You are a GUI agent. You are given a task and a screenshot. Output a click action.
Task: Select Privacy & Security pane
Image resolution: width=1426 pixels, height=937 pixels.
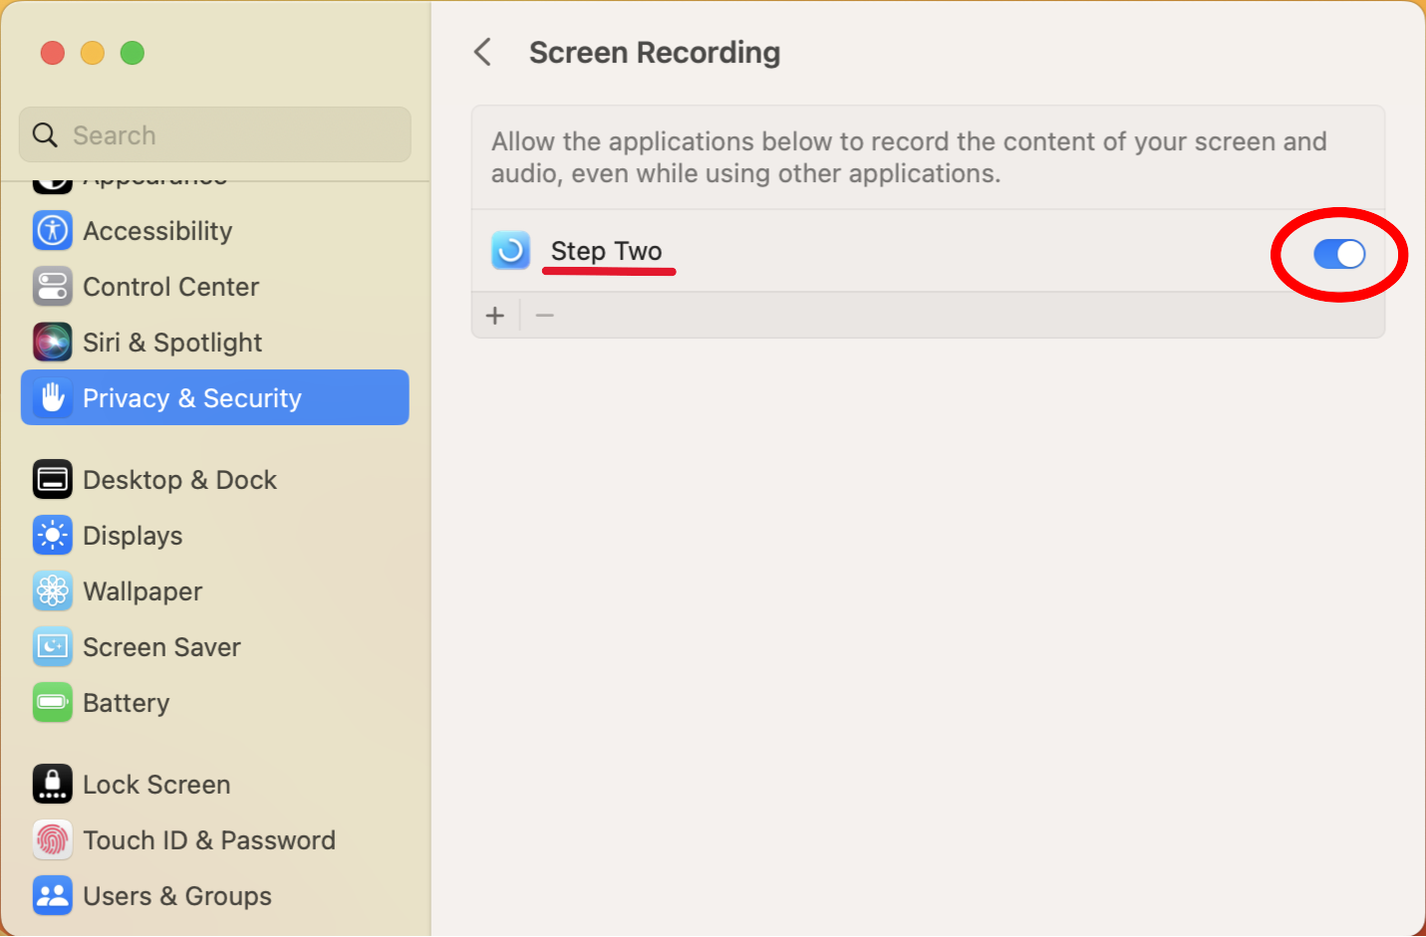(x=215, y=397)
